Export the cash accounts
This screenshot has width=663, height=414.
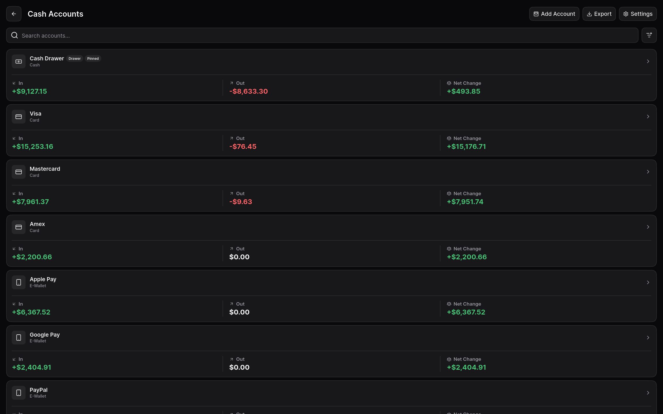pos(599,14)
